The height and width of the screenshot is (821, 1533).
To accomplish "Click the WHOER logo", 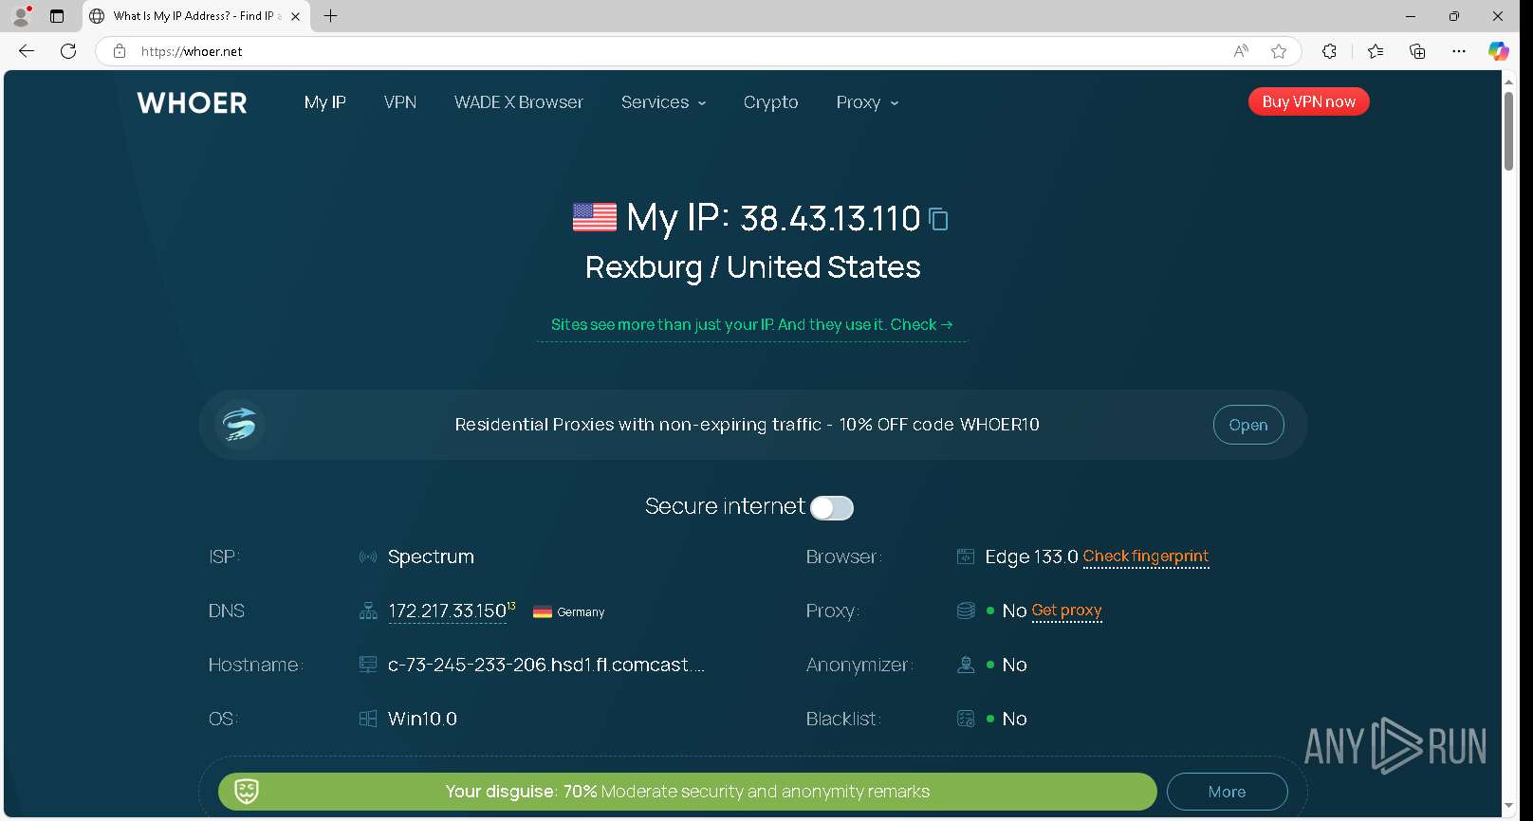I will pos(192,102).
